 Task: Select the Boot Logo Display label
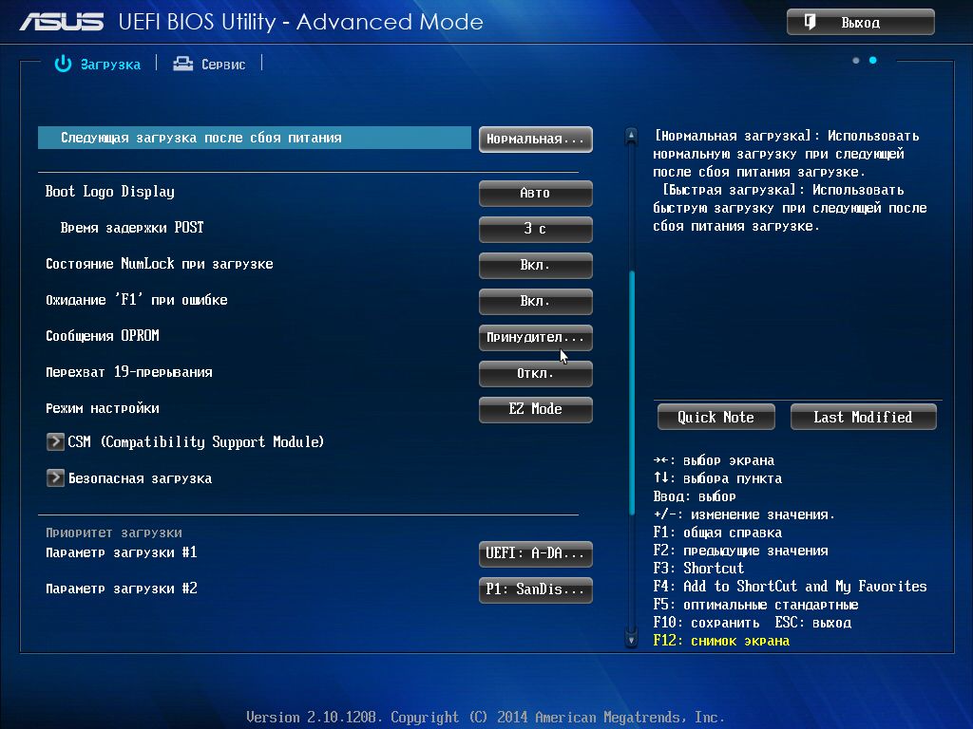coord(110,192)
